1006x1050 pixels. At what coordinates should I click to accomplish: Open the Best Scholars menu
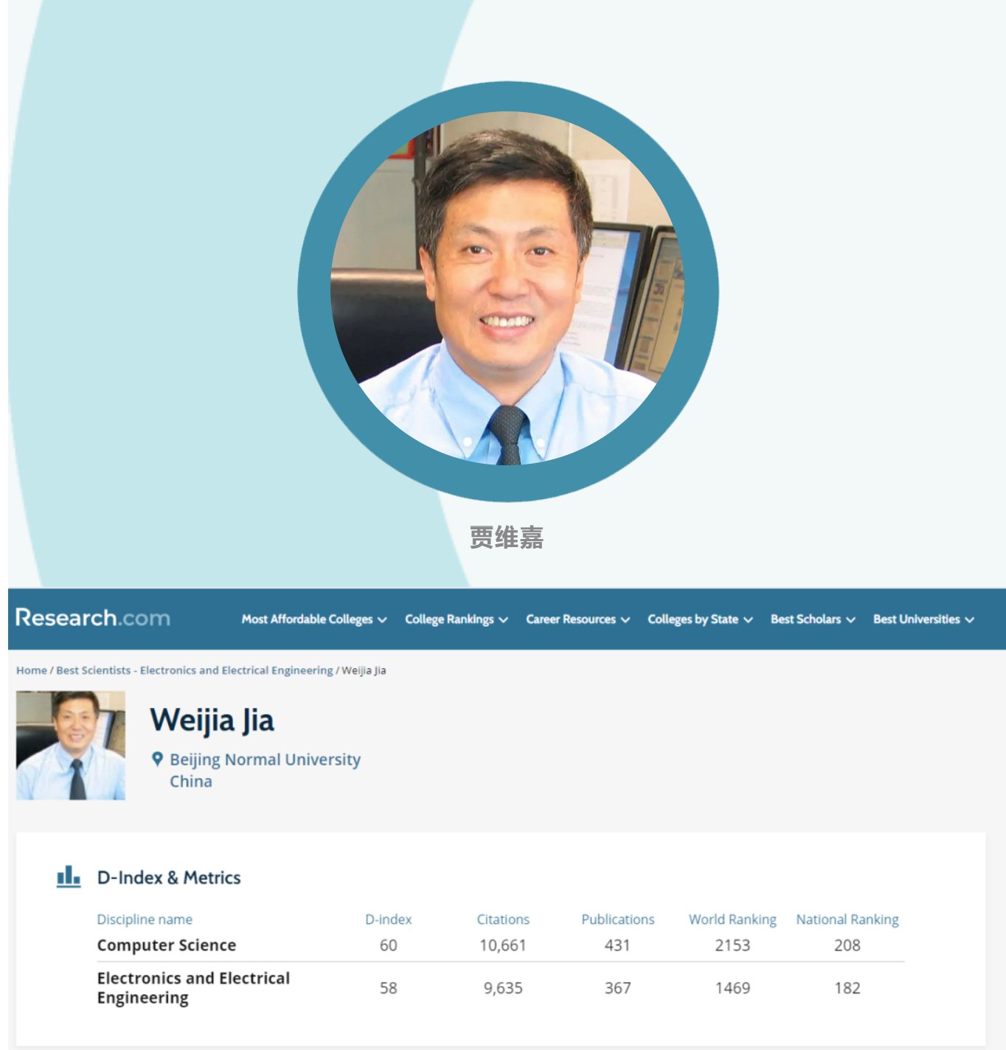click(x=813, y=619)
